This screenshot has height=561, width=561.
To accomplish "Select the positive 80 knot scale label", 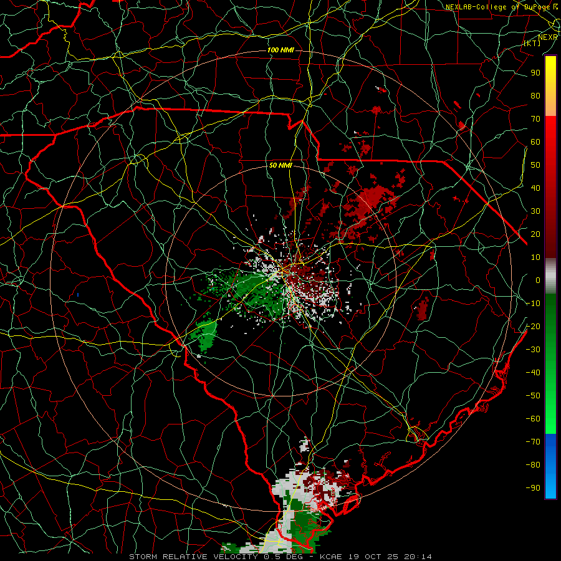I will click(x=535, y=95).
